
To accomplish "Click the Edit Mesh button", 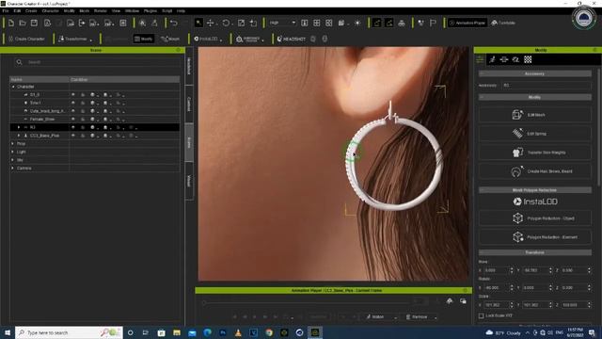I will 535,115.
